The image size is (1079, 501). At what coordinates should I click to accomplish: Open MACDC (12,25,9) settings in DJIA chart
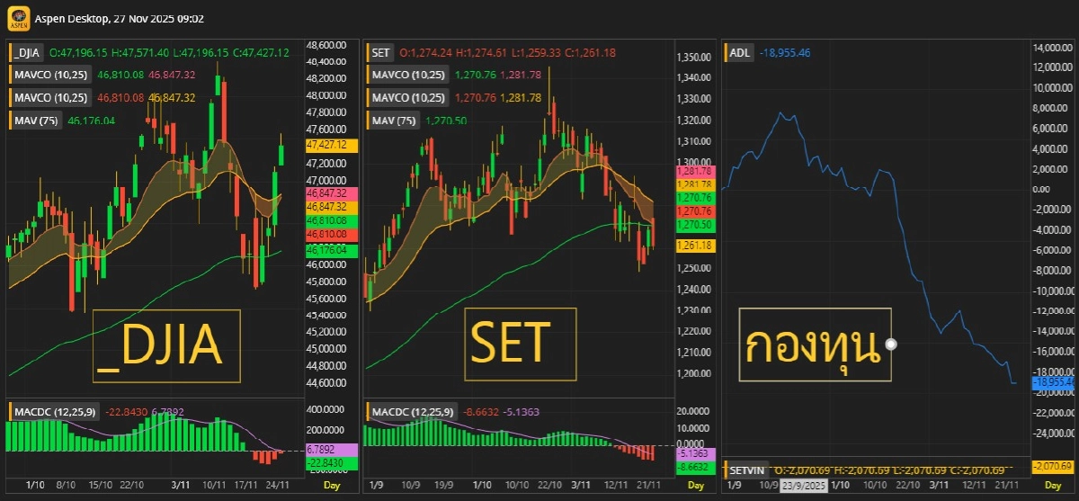click(54, 412)
